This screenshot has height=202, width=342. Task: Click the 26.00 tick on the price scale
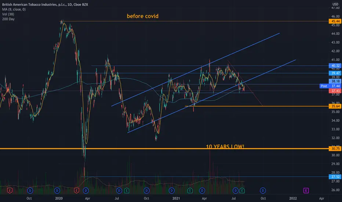[x=335, y=190]
